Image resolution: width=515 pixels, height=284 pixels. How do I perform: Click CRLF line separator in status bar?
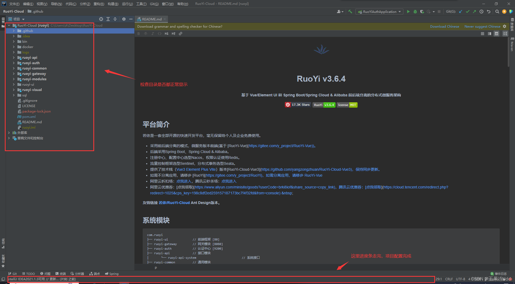(449, 279)
